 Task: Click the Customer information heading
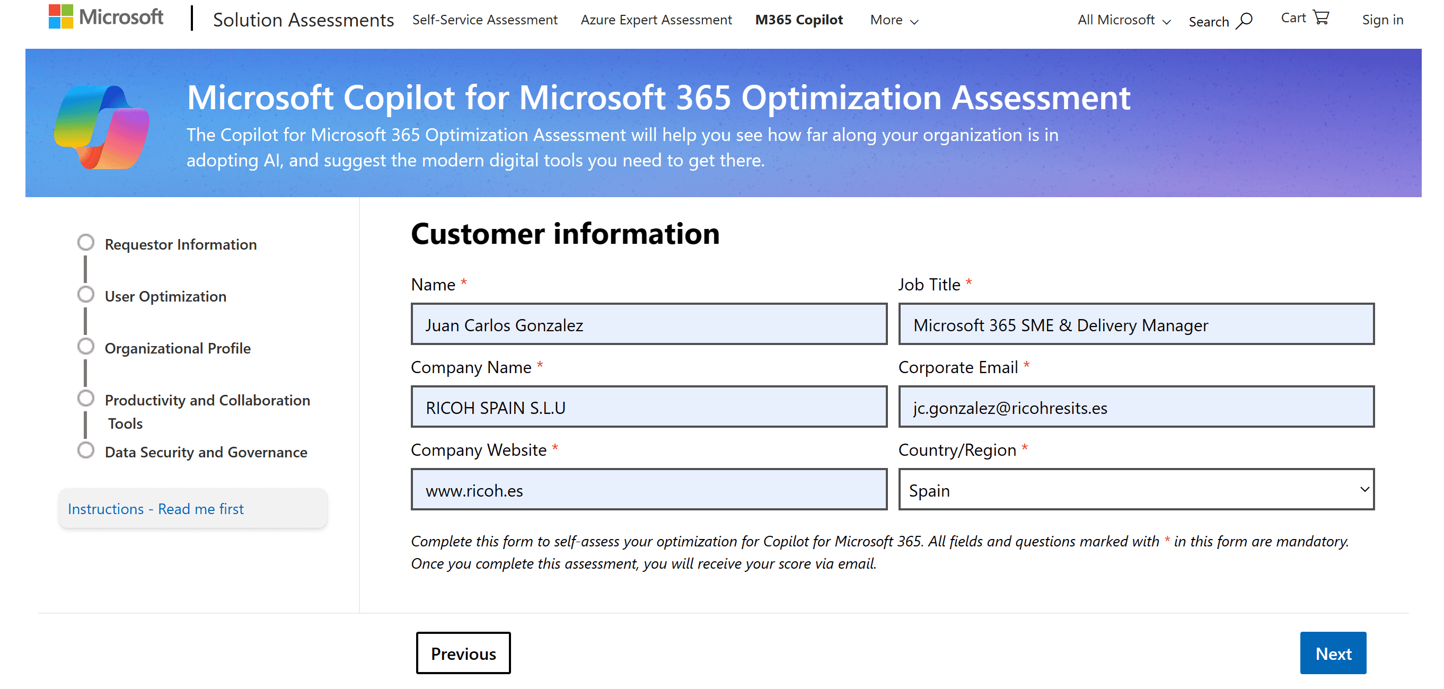coord(565,233)
